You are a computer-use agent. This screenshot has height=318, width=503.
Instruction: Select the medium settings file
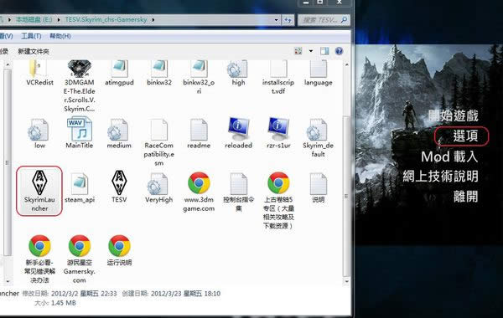pyautogui.click(x=119, y=134)
